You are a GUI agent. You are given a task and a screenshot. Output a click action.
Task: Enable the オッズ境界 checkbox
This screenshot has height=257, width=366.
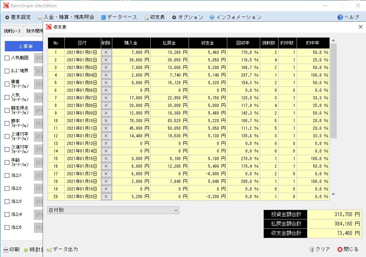(x=7, y=71)
